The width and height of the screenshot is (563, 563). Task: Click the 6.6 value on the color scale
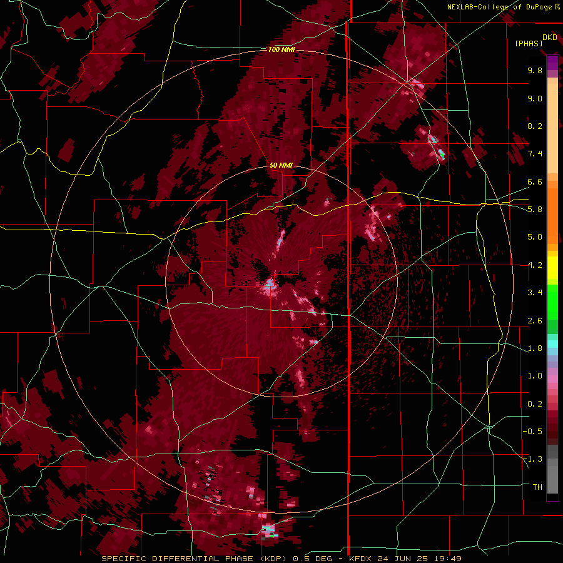click(535, 181)
